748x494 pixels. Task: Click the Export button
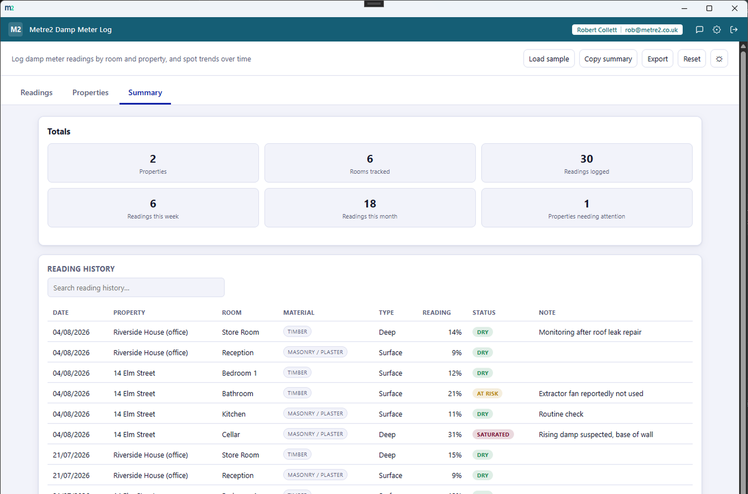tap(658, 59)
